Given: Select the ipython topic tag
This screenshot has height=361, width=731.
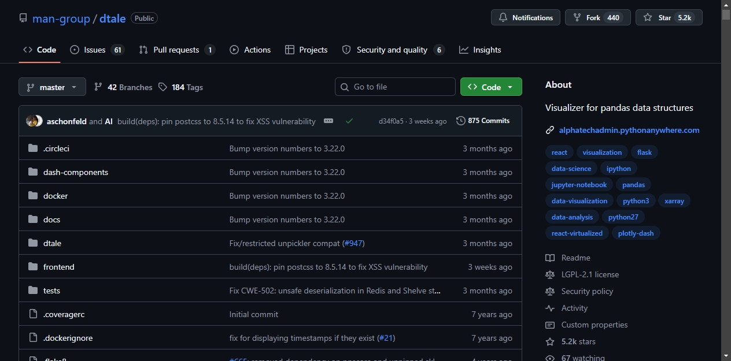Looking at the screenshot, I should pyautogui.click(x=619, y=169).
